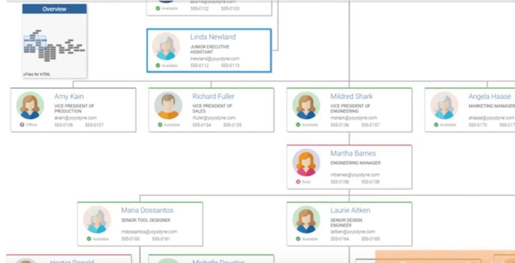
Task: Select the Maria Dossantos name
Action: (x=147, y=210)
